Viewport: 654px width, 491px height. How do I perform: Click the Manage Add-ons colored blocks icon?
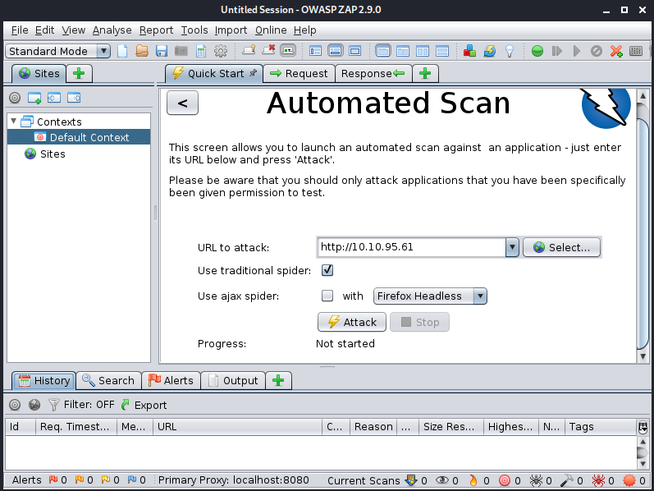(x=470, y=51)
